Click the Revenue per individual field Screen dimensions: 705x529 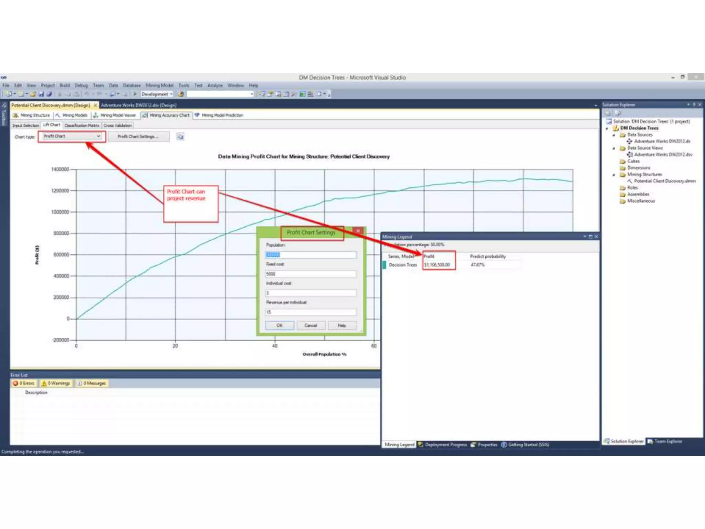311,312
